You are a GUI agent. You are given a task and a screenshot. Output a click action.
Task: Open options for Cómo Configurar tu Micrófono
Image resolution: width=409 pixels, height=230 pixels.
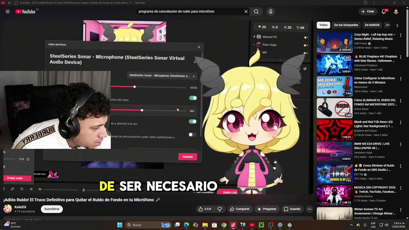coord(401,79)
